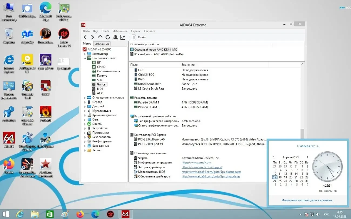Open the Сервис menu
This screenshot has width=351, height=219.
(x=136, y=31)
